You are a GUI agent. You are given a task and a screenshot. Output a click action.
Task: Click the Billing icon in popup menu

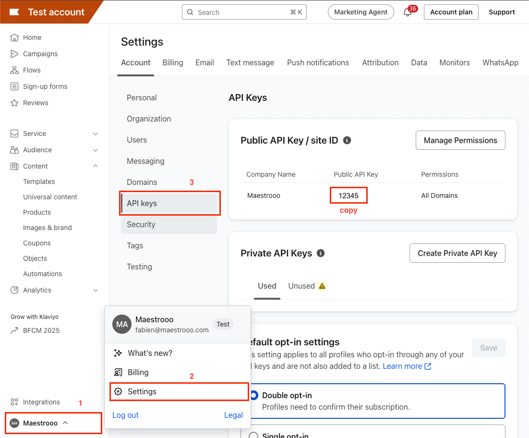118,372
